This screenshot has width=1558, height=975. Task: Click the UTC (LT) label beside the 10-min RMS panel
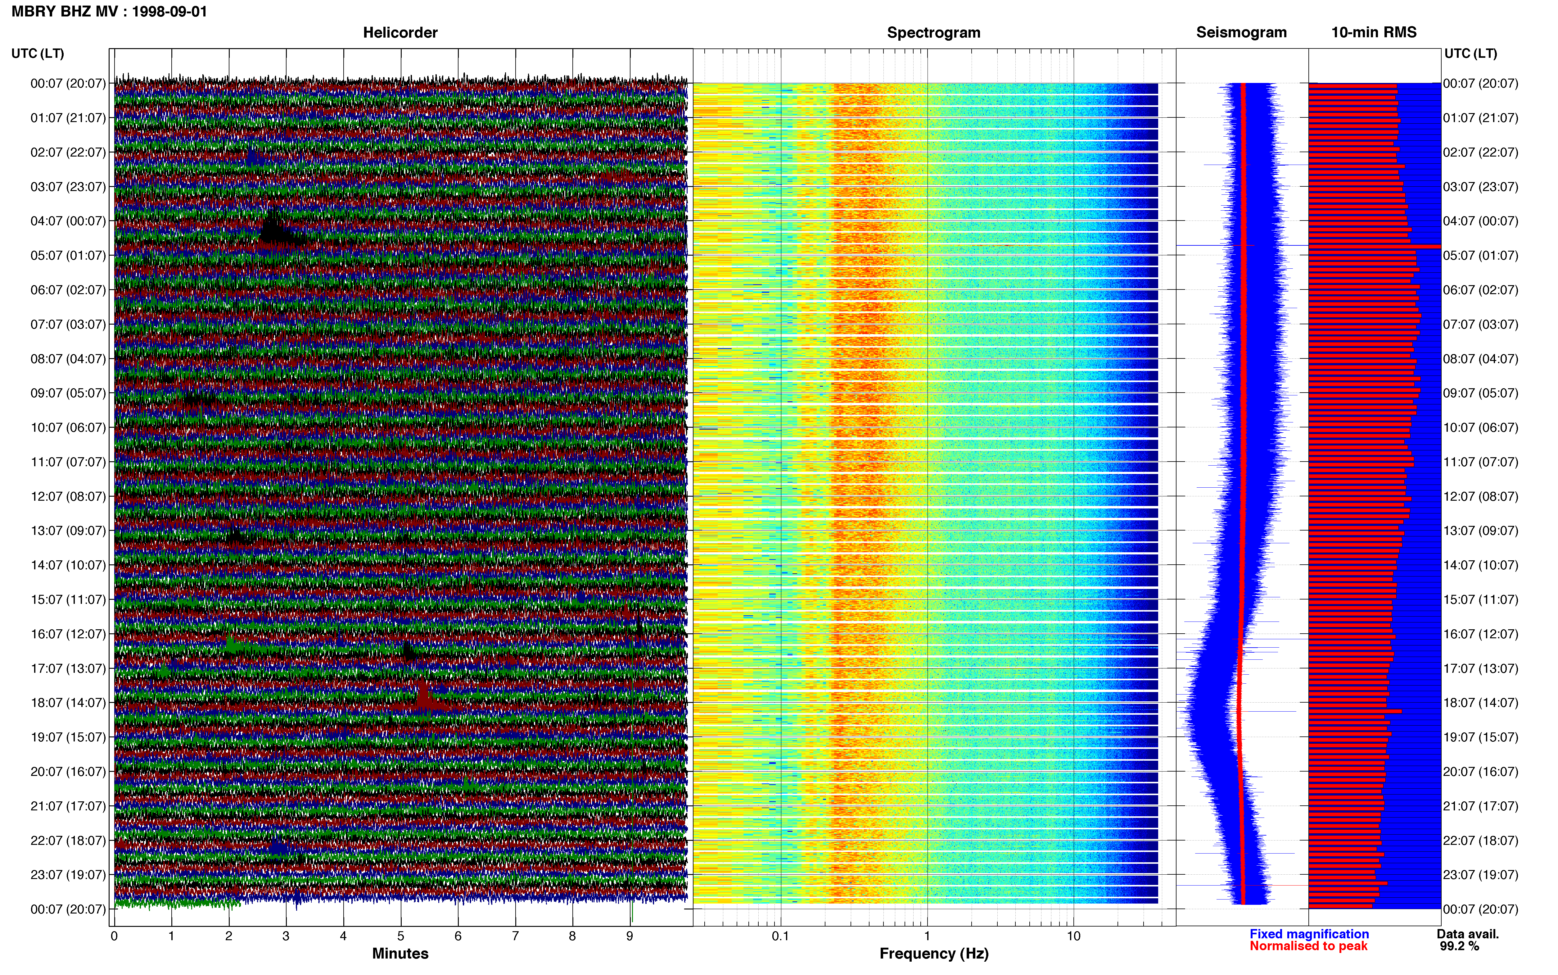(1470, 53)
